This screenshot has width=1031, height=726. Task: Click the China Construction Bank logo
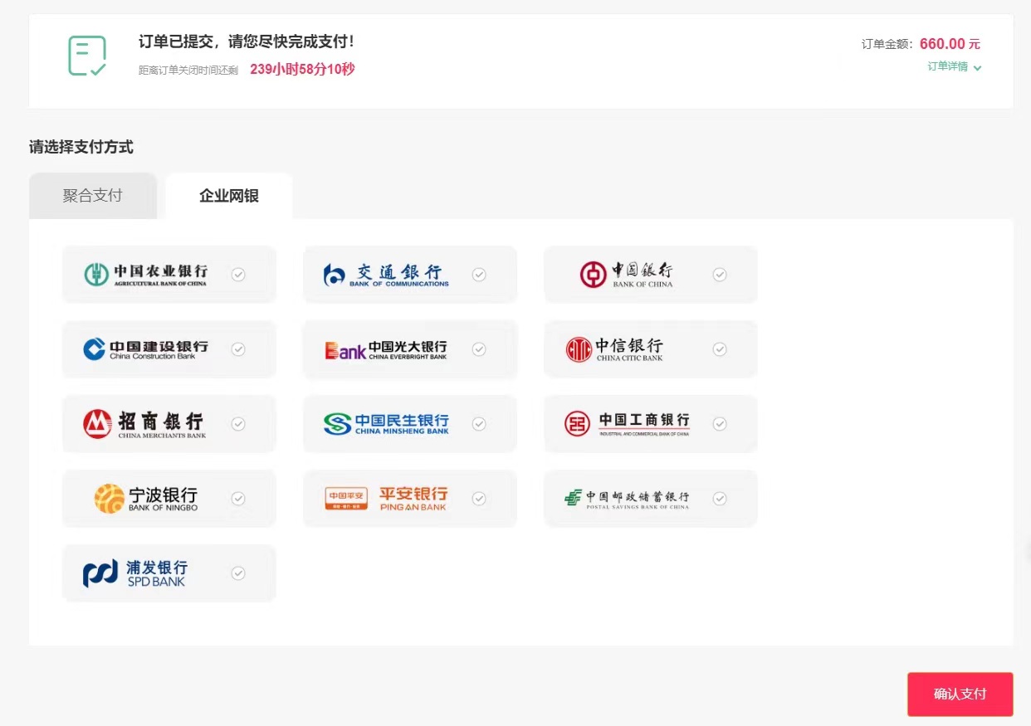pos(146,349)
